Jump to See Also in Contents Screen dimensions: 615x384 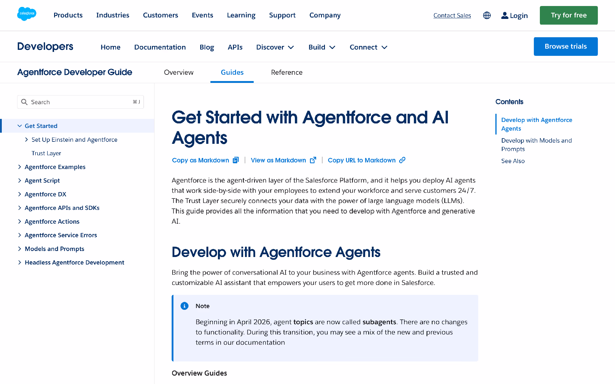(x=513, y=161)
